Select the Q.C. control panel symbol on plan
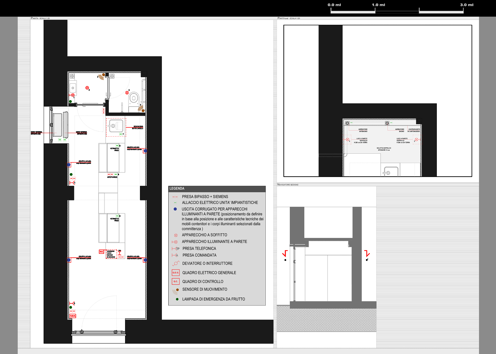496x354 pixels. click(x=102, y=252)
